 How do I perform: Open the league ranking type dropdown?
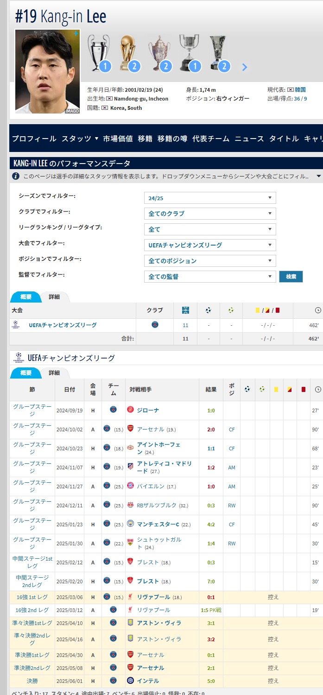[x=210, y=229]
